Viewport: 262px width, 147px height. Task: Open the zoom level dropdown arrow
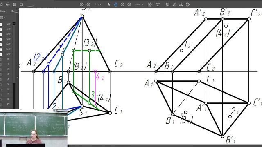[142, 4]
